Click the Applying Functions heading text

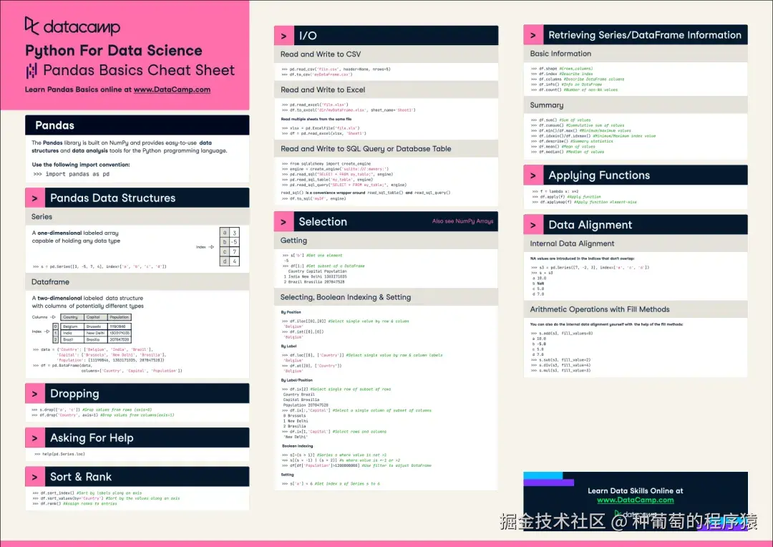[x=599, y=175]
